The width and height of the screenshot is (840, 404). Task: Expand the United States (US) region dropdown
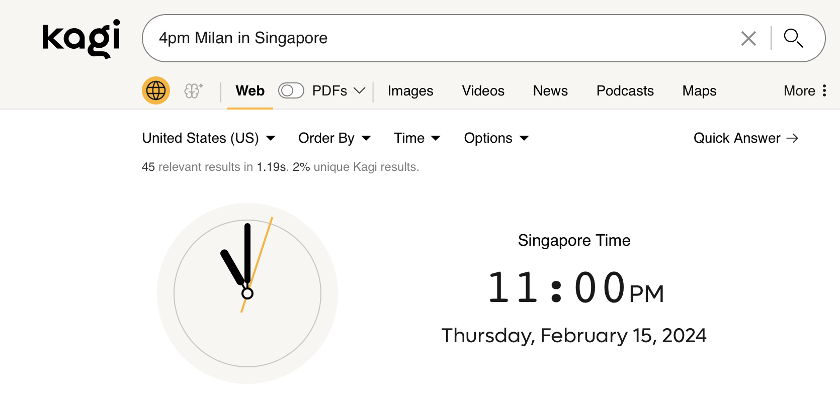click(209, 138)
